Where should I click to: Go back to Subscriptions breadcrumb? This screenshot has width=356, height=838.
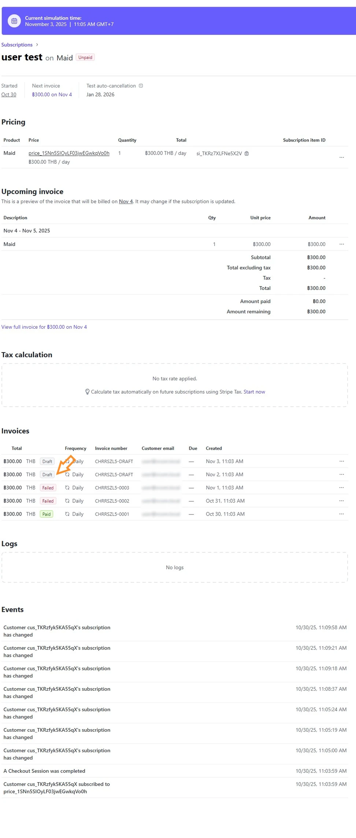point(17,45)
